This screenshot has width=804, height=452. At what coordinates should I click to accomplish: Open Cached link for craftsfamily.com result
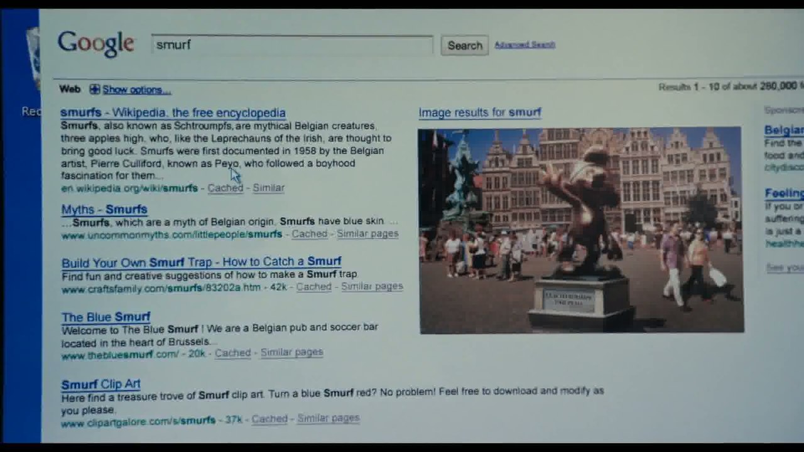(313, 286)
